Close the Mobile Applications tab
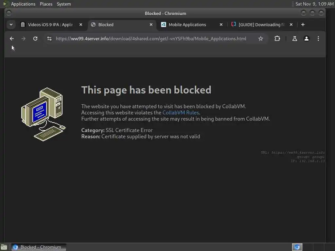 pyautogui.click(x=221, y=25)
